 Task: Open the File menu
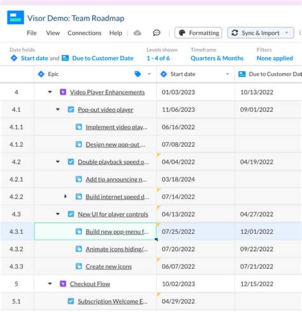(32, 33)
